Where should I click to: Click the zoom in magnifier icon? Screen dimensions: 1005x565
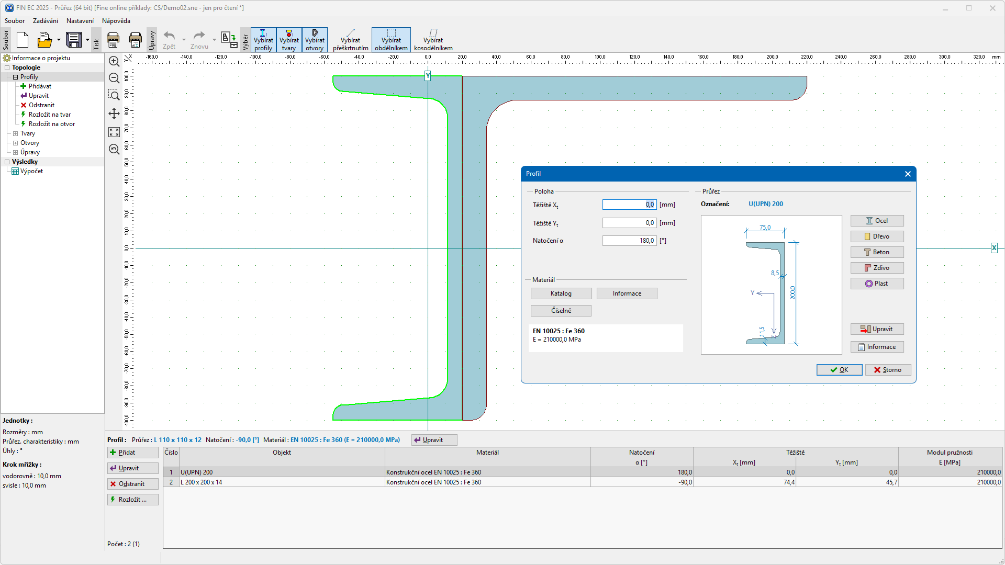[114, 61]
